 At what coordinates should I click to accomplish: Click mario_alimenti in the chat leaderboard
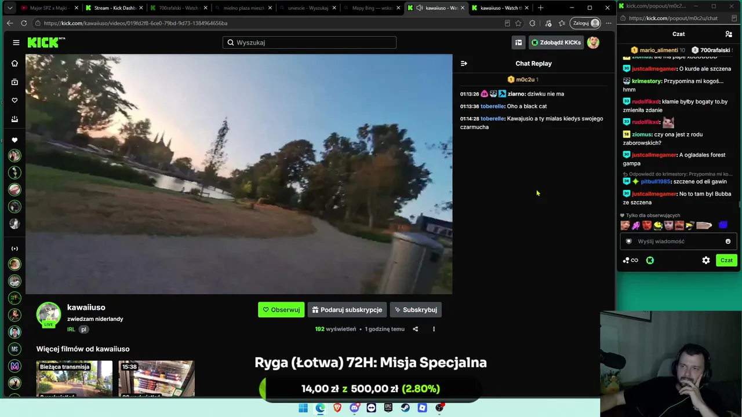click(659, 50)
